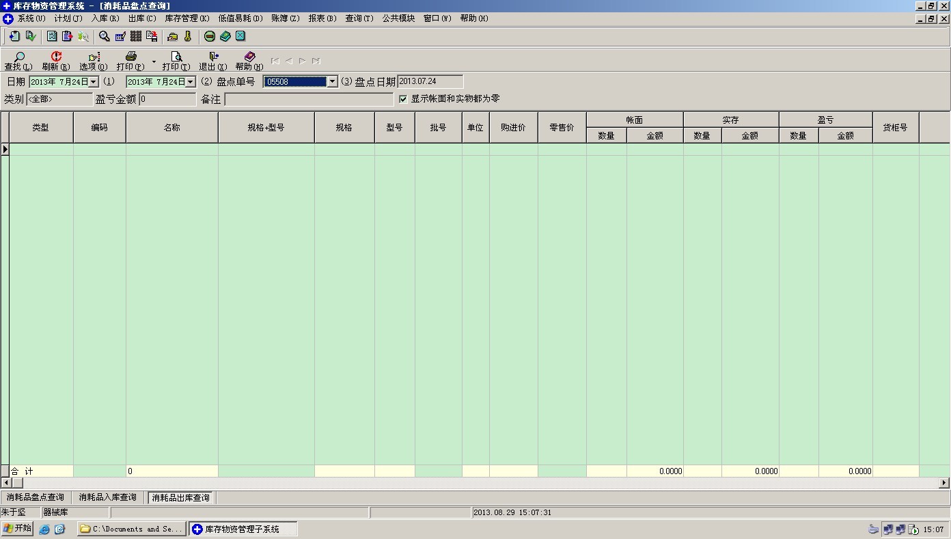Click the 规格+型号 column header
Viewport: 951px width, 539px height.
266,128
